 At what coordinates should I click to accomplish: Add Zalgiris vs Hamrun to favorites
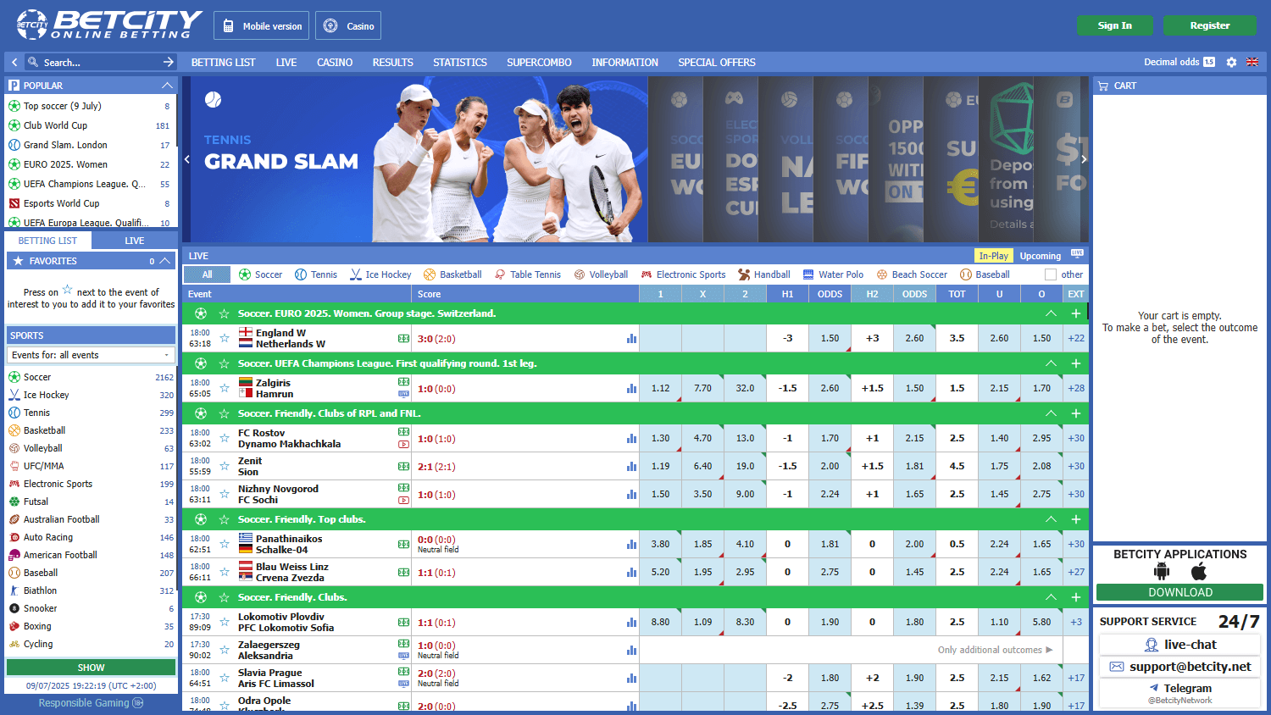pyautogui.click(x=223, y=388)
